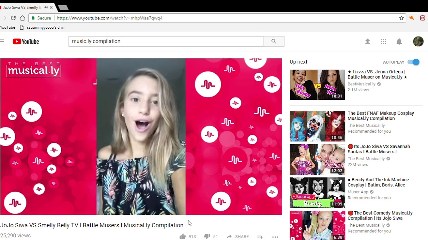Go to browser home page icon
The image size is (428, 240).
(22, 18)
